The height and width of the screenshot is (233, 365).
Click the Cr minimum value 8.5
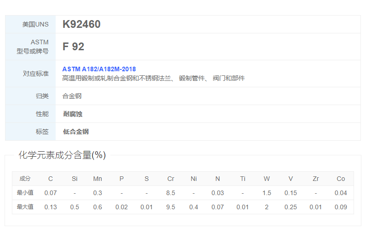[x=171, y=193]
